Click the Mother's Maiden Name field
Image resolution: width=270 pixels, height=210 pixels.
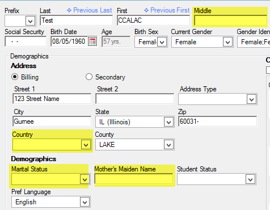[x=134, y=179]
